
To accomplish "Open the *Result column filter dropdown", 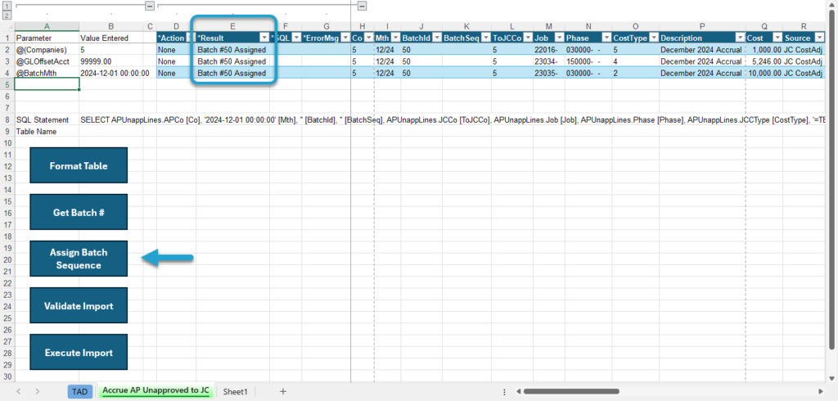I will [264, 38].
